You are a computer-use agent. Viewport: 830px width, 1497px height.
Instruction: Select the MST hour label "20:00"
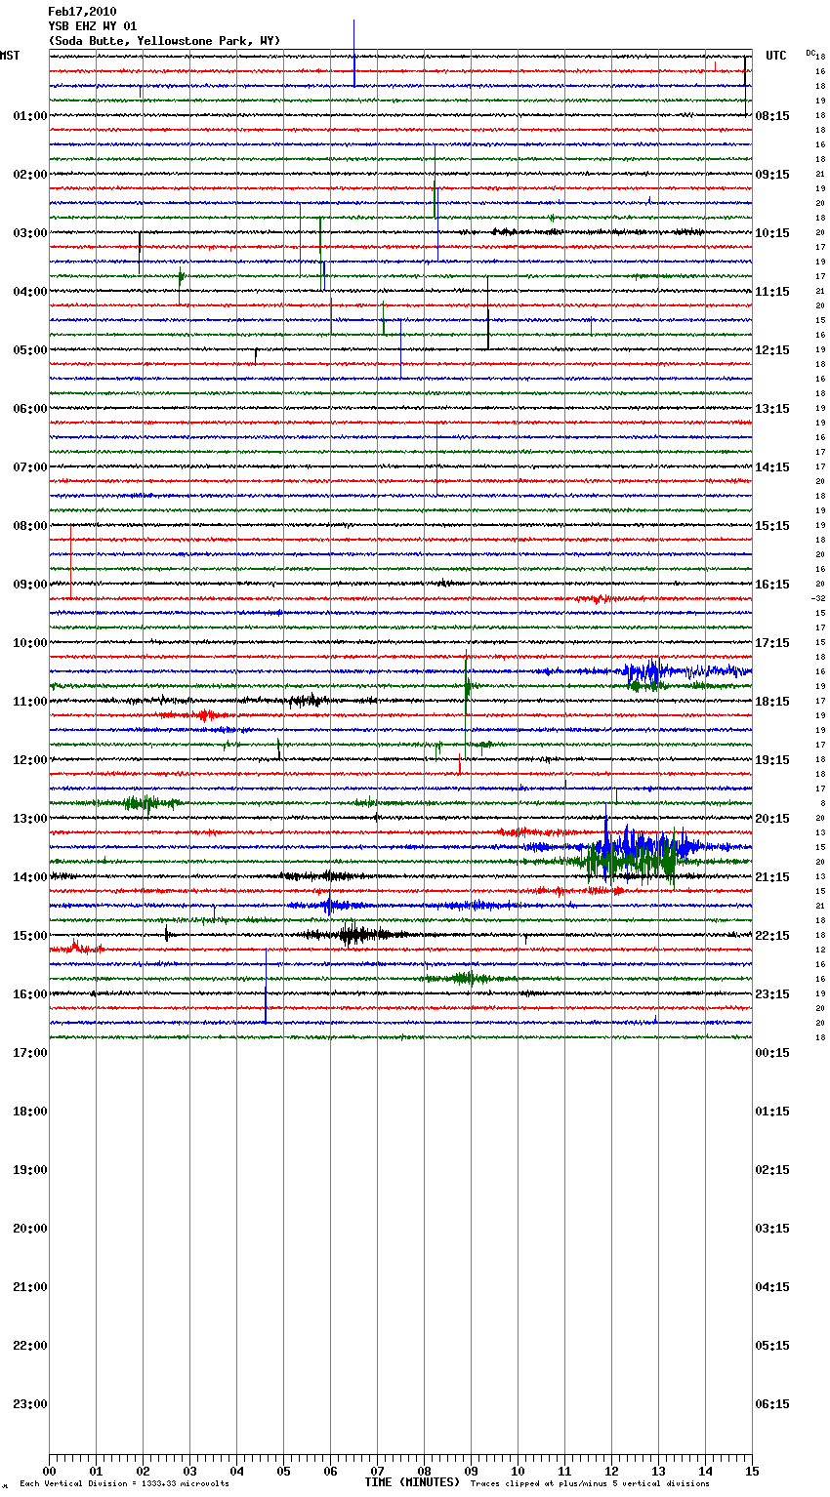30,1229
